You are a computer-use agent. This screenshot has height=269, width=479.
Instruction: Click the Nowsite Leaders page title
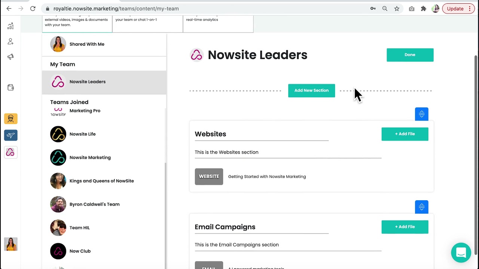coord(257,55)
